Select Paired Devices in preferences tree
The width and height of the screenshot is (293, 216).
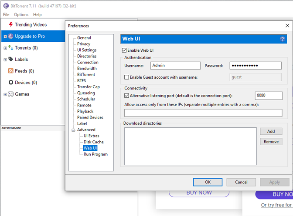(90, 117)
